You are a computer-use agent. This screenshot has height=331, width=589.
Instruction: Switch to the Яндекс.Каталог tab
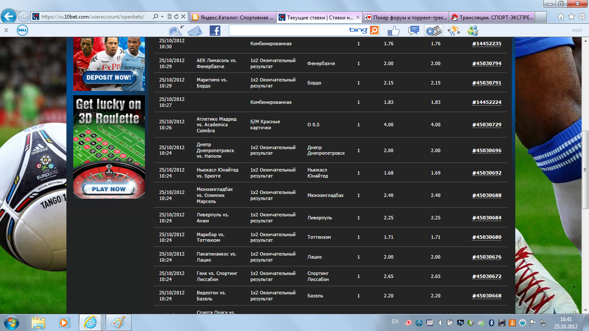(x=233, y=17)
